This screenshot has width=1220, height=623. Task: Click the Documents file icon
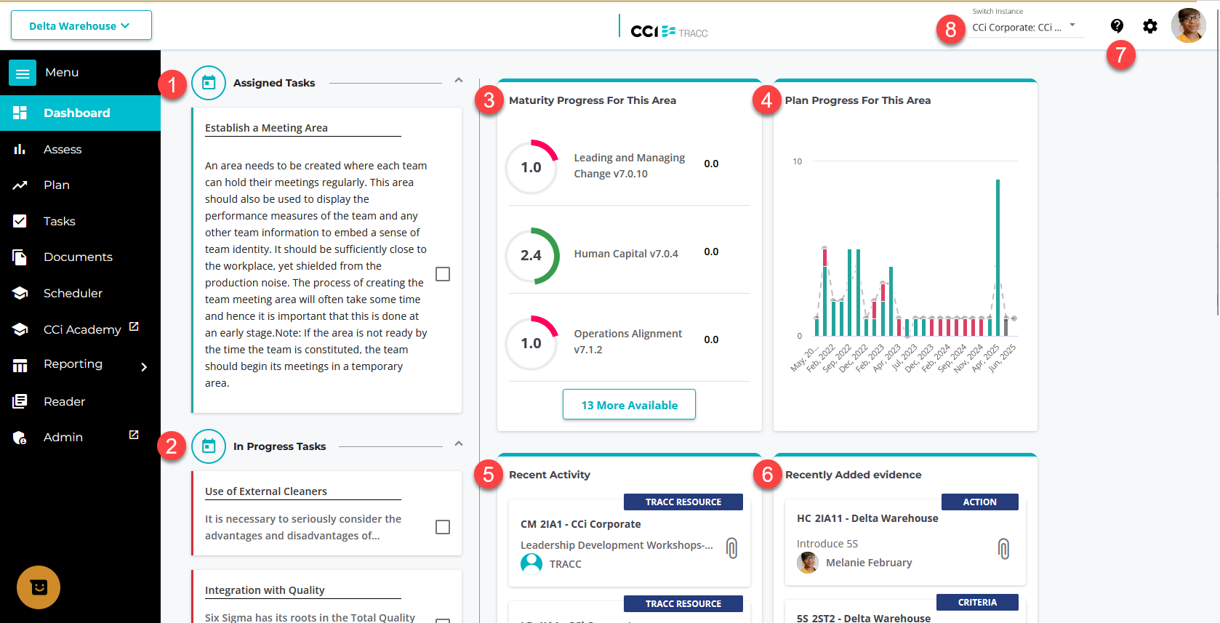[x=20, y=257]
